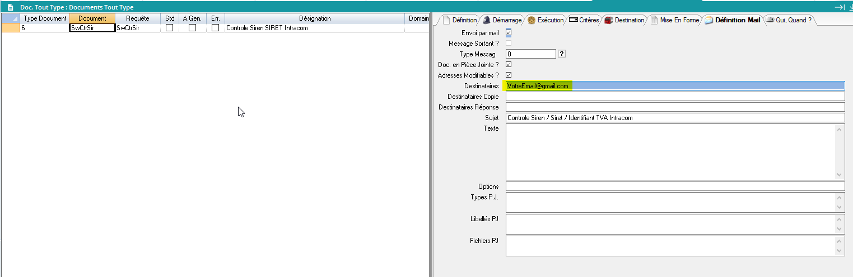Toggle the Envoi par mail checkbox

click(509, 33)
